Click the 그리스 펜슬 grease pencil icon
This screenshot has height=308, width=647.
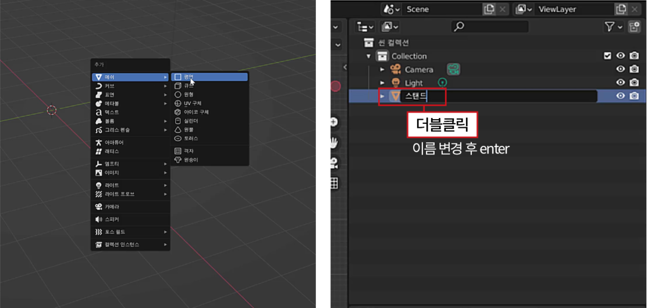pos(98,130)
